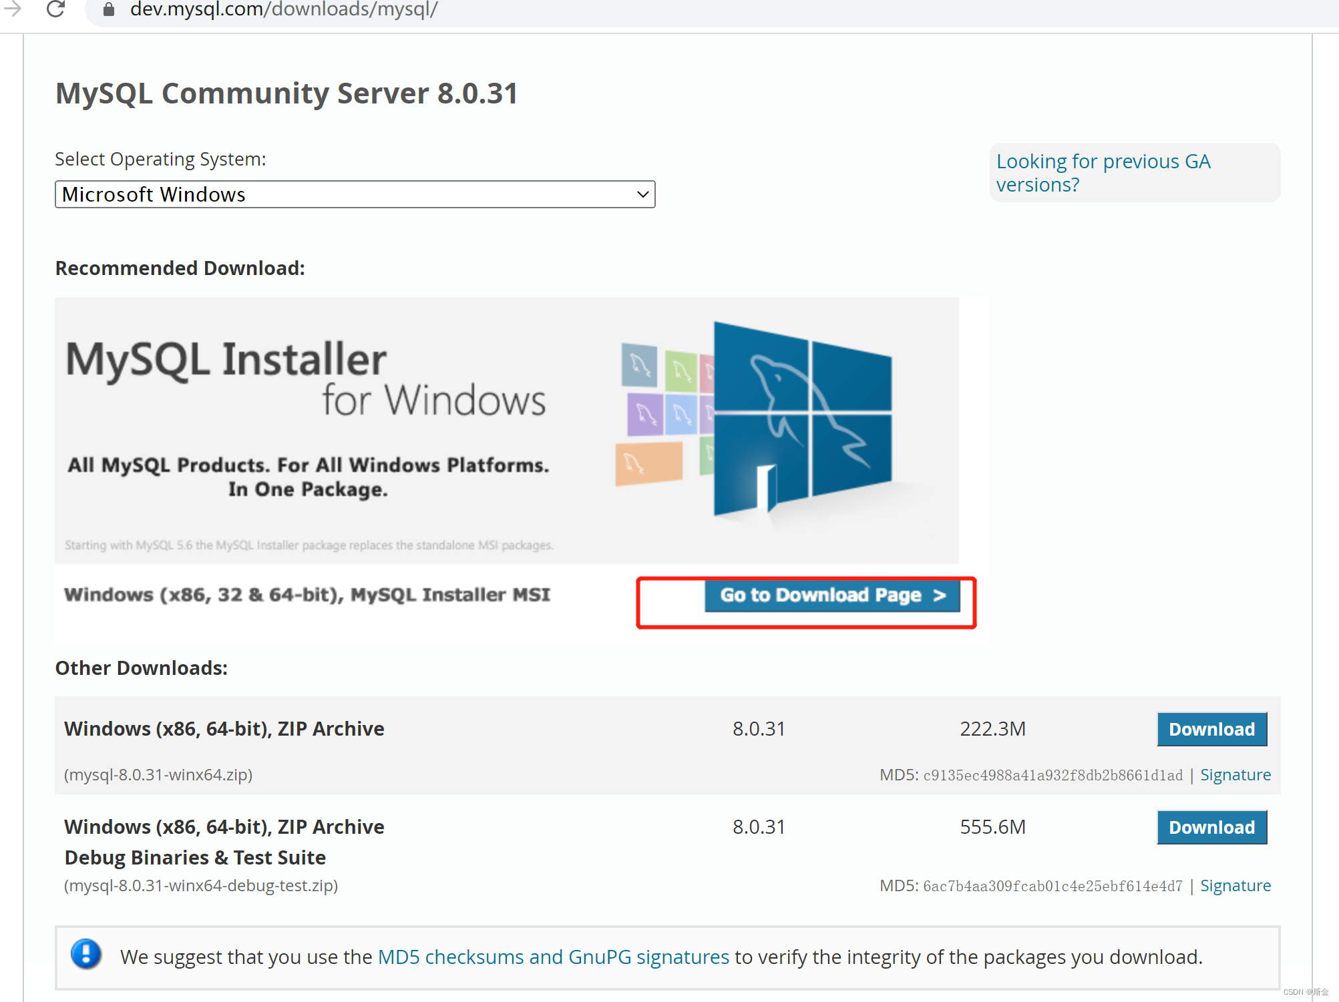Open Looking for previous GA versions link

(x=1103, y=172)
